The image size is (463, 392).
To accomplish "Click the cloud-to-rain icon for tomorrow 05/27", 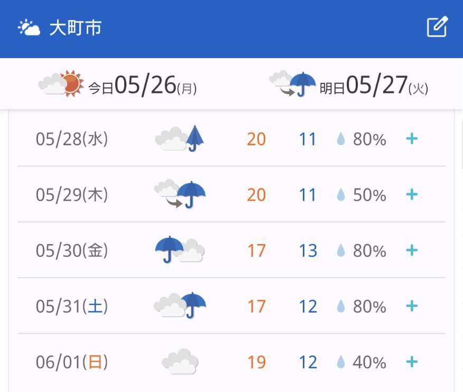I will click(292, 83).
